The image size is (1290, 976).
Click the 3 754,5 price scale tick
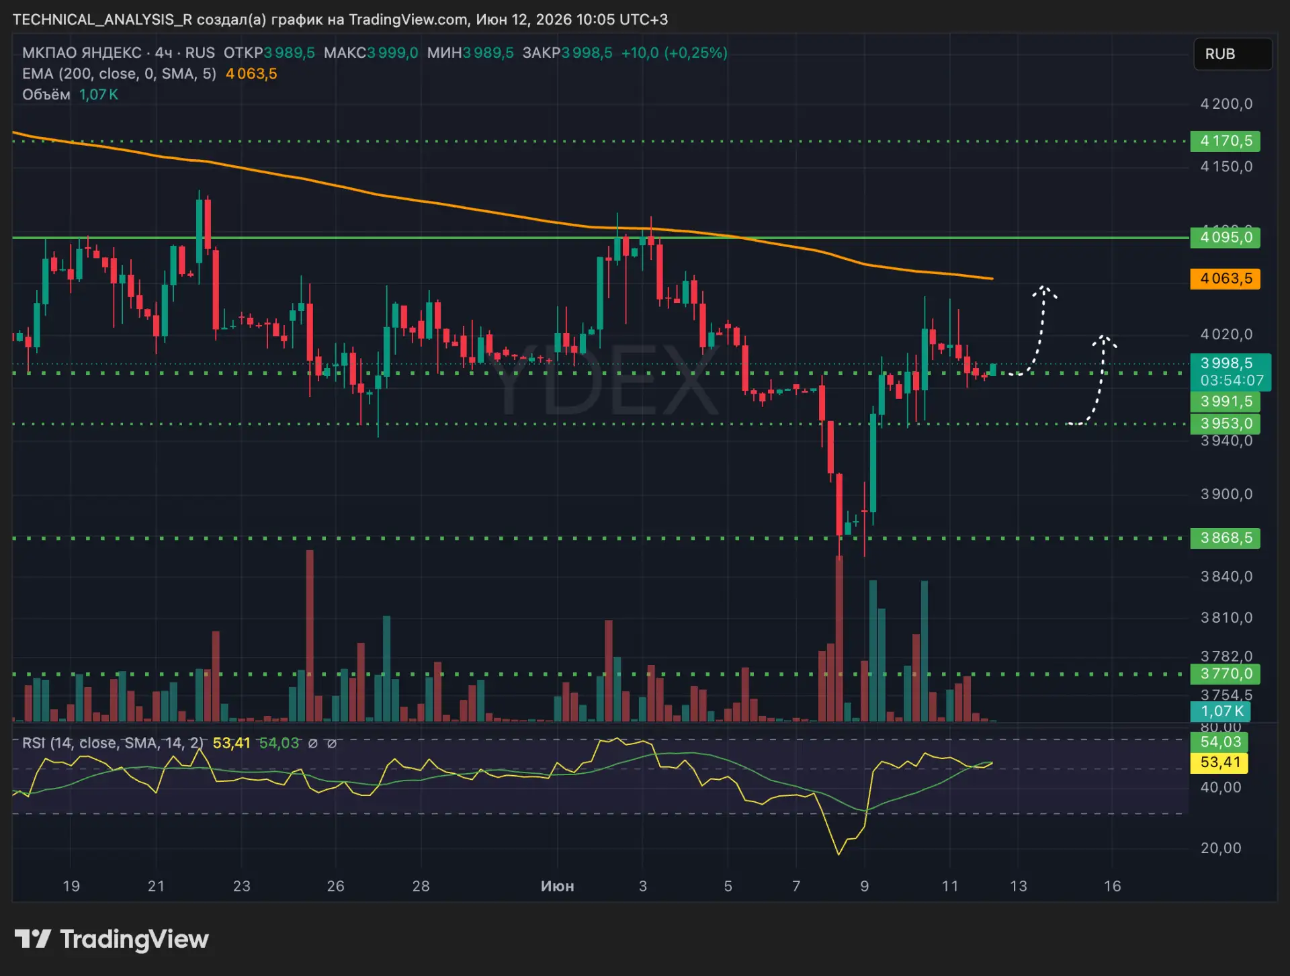[x=1226, y=694]
